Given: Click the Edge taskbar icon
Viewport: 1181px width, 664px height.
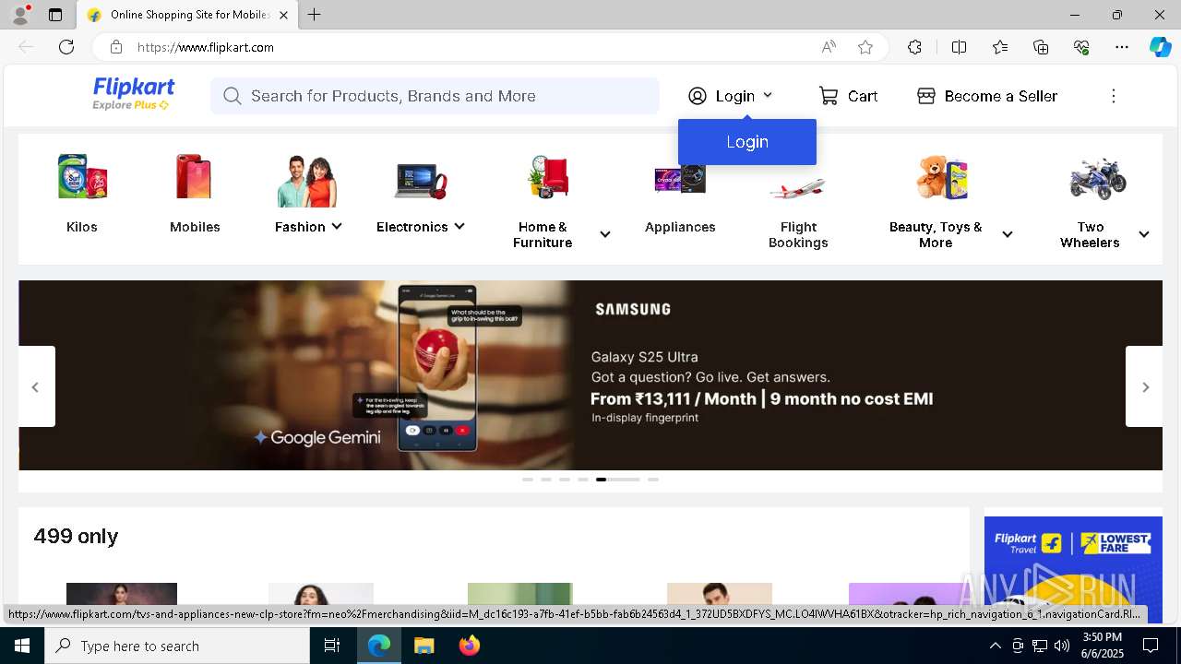Looking at the screenshot, I should pos(379,646).
